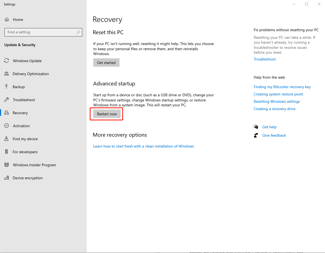
Task: Click the Activation checkmark icon
Action: tap(7, 126)
